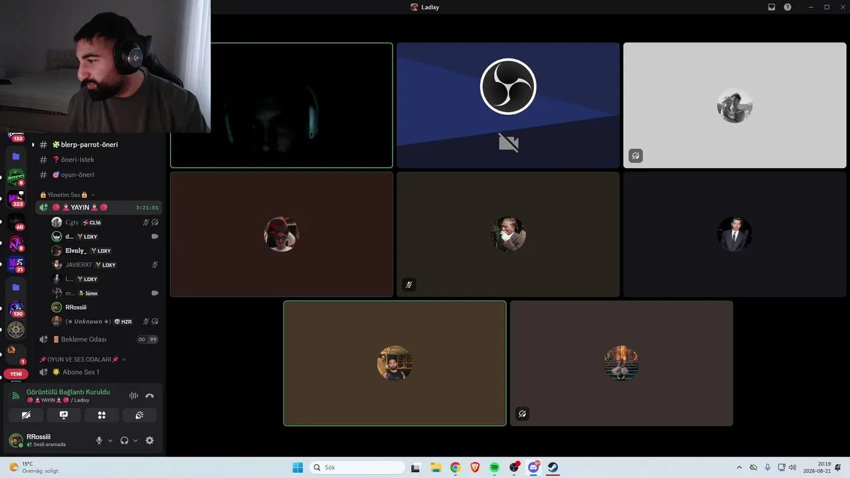Select the YAYIN voice channel
The height and width of the screenshot is (478, 850).
coord(98,207)
